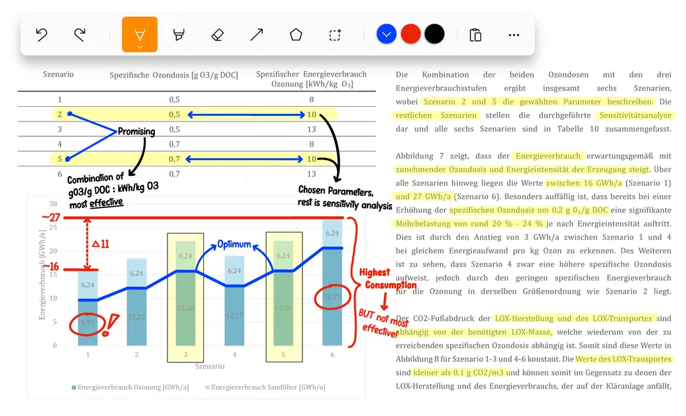Viewport: 686px width, 416px height.
Task: Pick the arrow drawing tool
Action: coord(257,35)
